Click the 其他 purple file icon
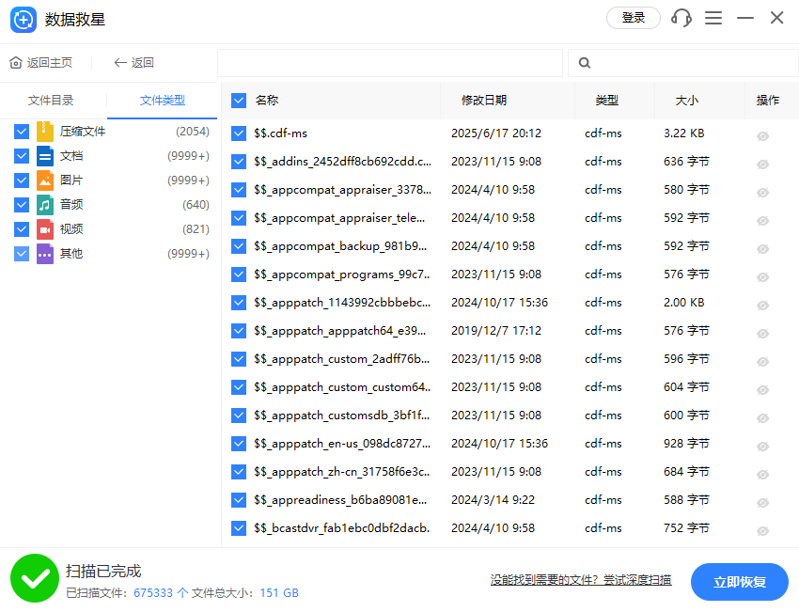799x612 pixels. pyautogui.click(x=45, y=254)
